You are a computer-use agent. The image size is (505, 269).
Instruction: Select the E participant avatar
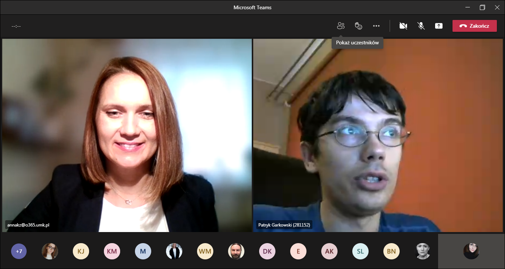(298, 251)
